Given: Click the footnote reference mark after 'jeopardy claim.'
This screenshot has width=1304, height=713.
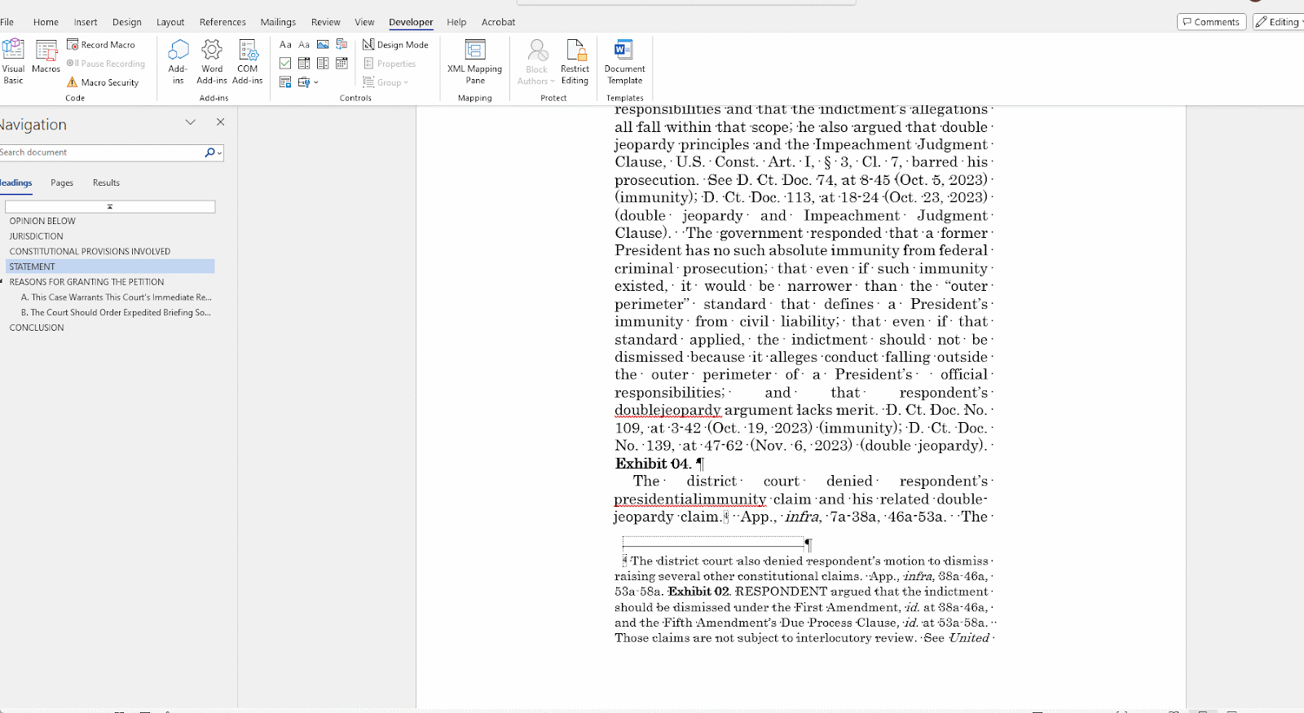Looking at the screenshot, I should 726,516.
